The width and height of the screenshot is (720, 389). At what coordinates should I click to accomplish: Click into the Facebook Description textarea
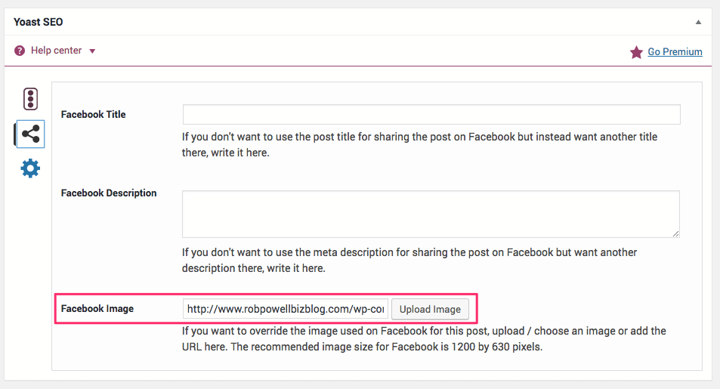point(431,214)
